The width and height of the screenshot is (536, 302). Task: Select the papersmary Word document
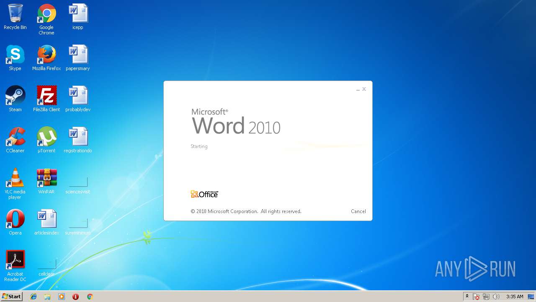pyautogui.click(x=78, y=58)
